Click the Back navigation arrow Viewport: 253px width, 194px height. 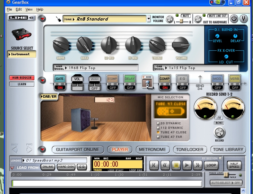(x=15, y=149)
